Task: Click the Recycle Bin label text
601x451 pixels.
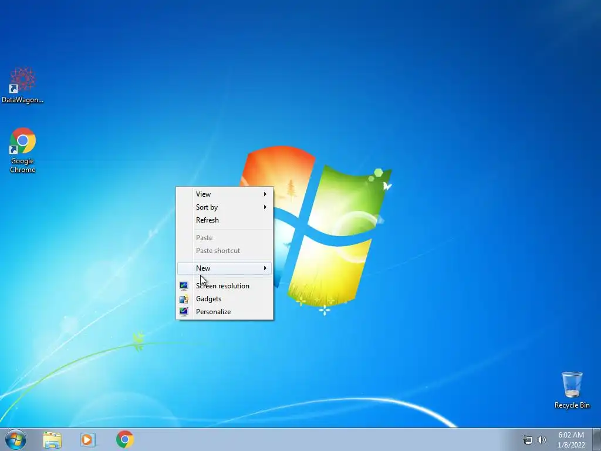Action: click(x=572, y=405)
